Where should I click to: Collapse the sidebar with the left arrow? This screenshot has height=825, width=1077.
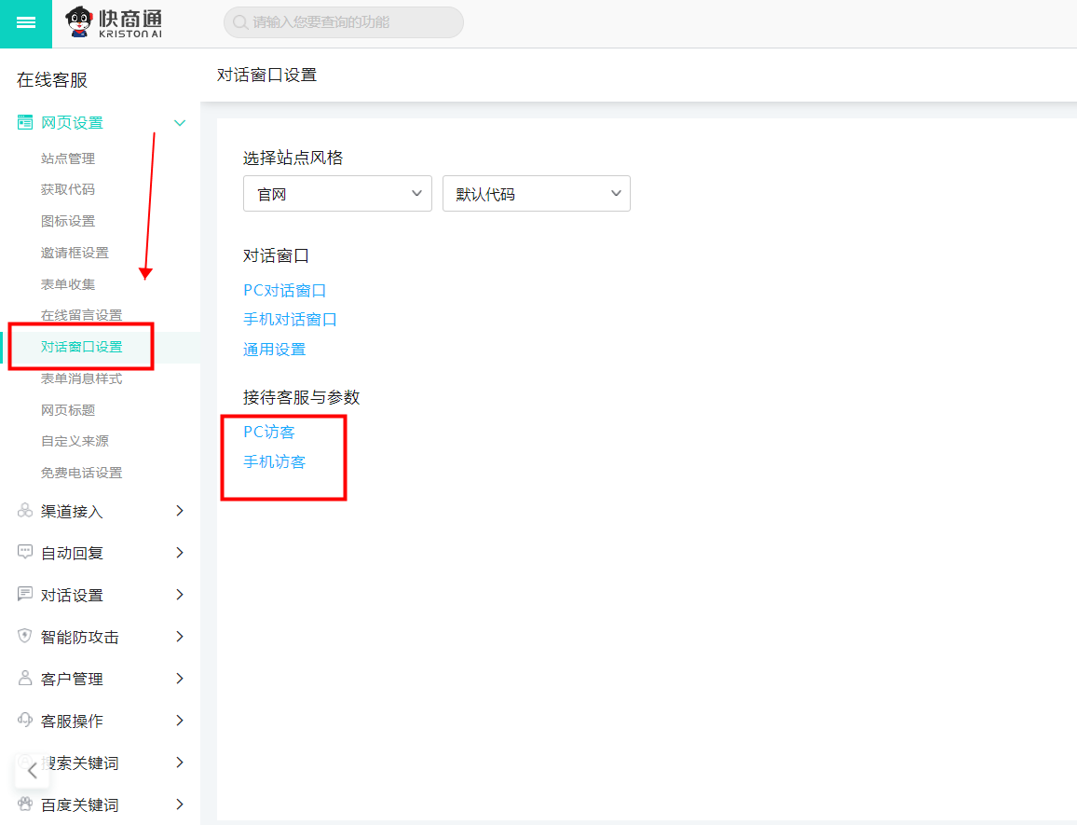click(33, 770)
